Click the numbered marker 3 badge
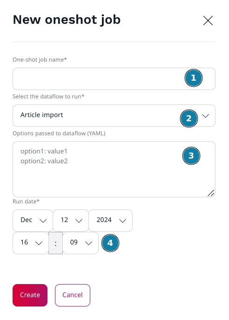 [x=191, y=156]
